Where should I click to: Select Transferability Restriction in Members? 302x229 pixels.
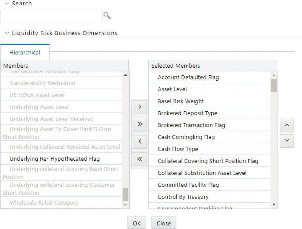tap(61, 83)
